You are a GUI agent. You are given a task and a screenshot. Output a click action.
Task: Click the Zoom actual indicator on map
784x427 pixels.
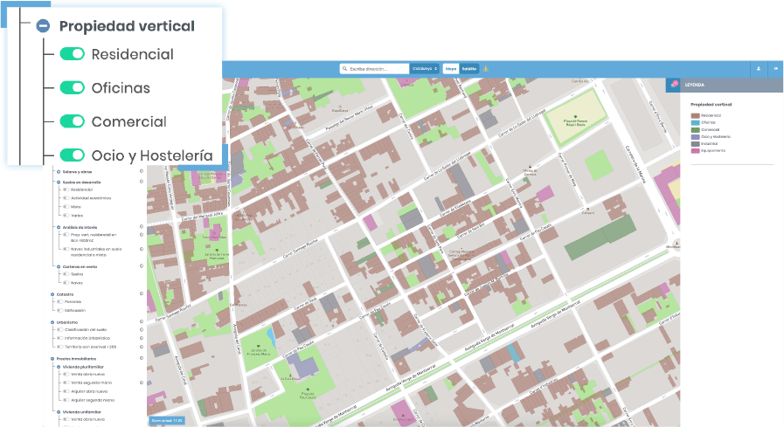click(x=166, y=421)
